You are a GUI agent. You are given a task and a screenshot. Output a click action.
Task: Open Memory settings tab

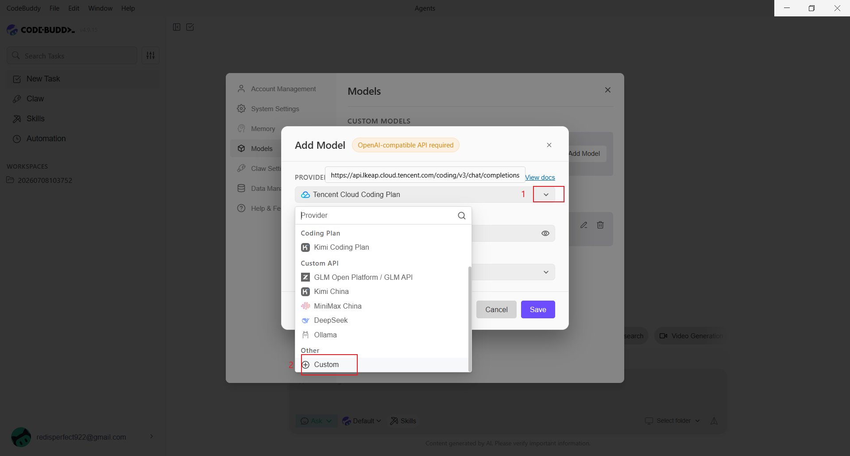(x=256, y=129)
